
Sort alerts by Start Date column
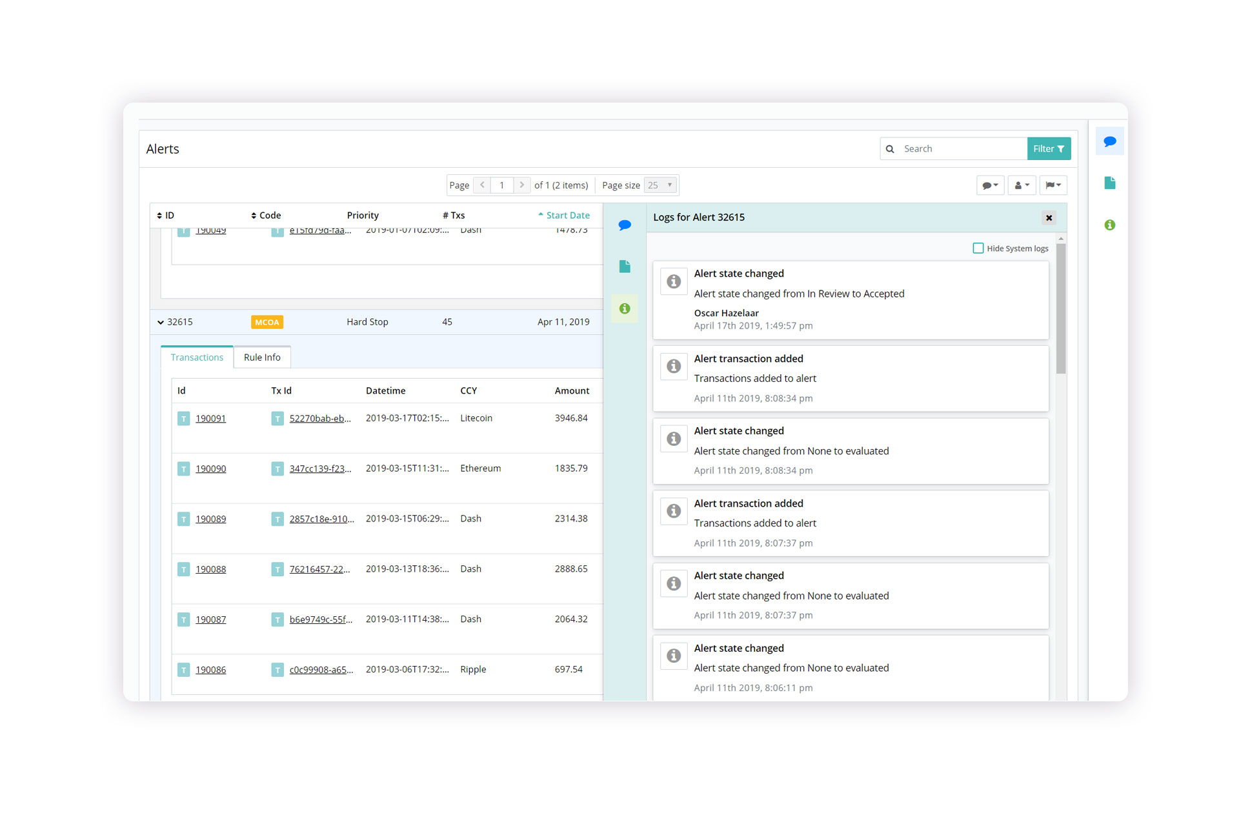pos(564,216)
